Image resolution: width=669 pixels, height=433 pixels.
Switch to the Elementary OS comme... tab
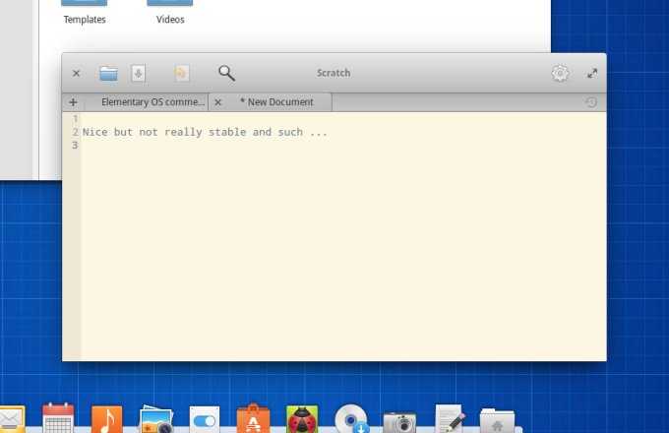point(147,102)
